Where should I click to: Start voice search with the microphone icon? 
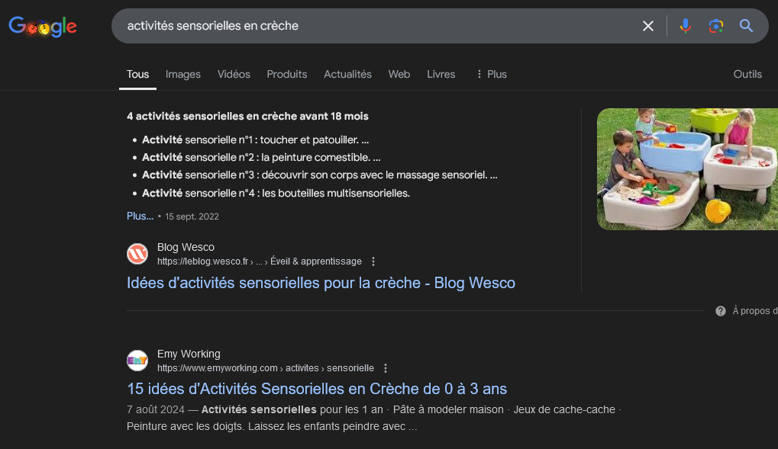685,26
